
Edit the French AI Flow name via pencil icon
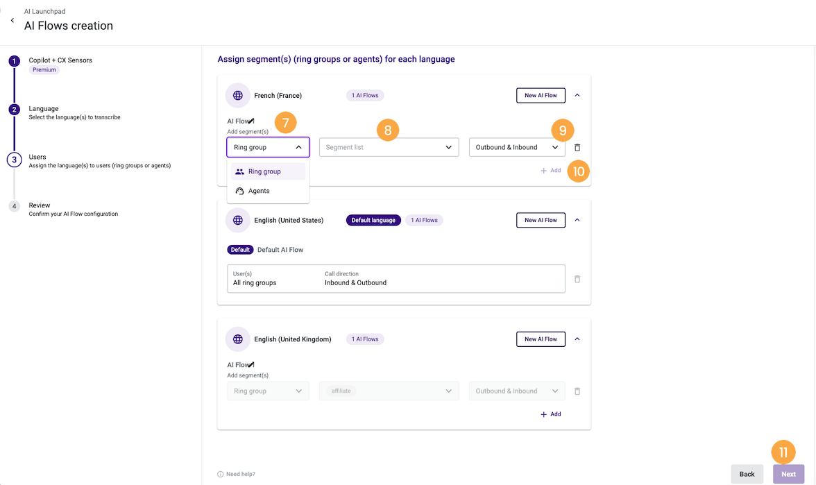tap(252, 120)
